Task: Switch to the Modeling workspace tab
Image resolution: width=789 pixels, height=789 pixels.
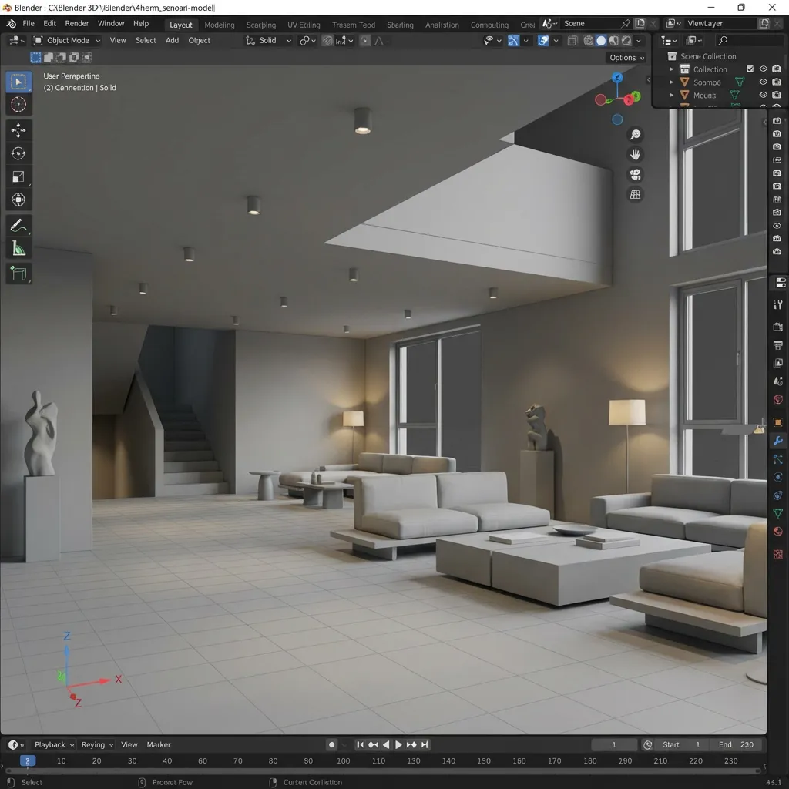Action: point(220,24)
